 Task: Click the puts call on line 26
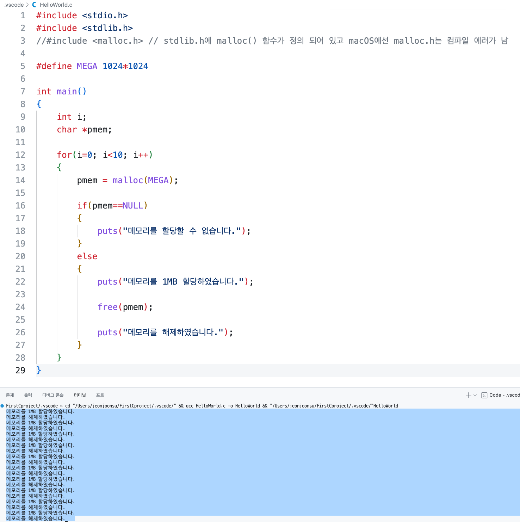107,333
